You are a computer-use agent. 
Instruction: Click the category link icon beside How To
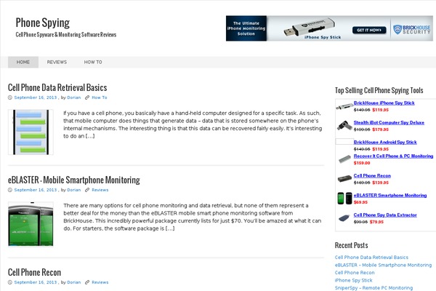(87, 97)
